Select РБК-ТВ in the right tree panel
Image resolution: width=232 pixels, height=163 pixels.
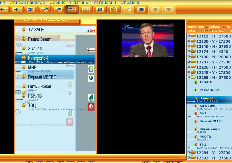[x=205, y=137]
